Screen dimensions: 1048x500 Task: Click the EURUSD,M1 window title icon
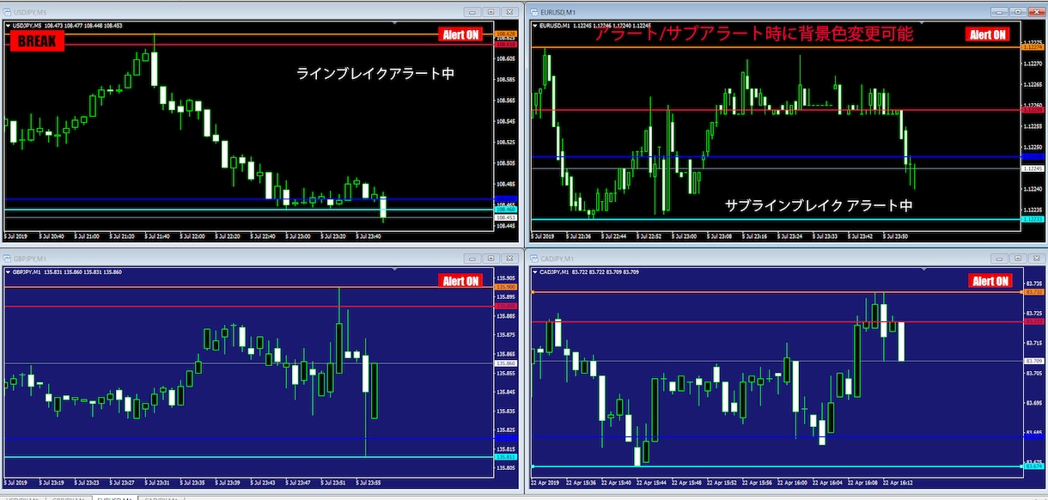coord(533,12)
